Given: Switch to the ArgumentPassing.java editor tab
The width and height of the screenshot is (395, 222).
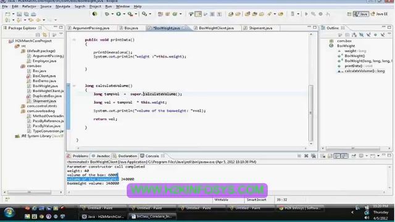Looking at the screenshot, I should tap(91, 28).
